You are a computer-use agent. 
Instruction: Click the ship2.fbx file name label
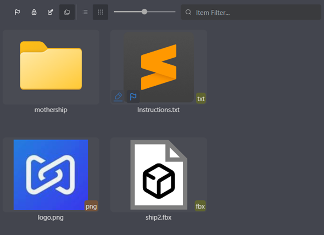point(159,217)
